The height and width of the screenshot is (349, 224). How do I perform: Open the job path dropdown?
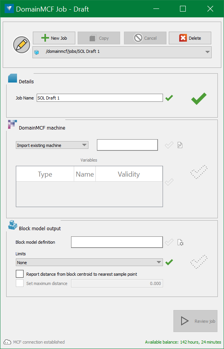(x=122, y=52)
